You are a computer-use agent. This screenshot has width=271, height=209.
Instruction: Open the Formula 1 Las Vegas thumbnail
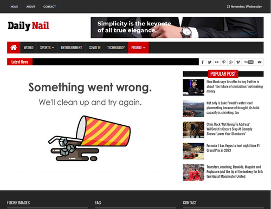pos(193,151)
